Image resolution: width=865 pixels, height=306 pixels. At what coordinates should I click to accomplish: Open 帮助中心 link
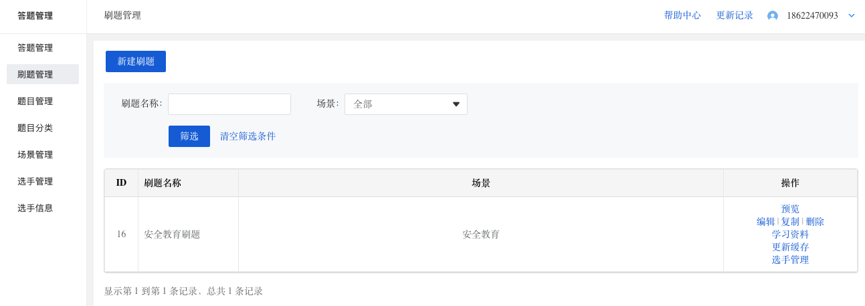click(x=682, y=15)
